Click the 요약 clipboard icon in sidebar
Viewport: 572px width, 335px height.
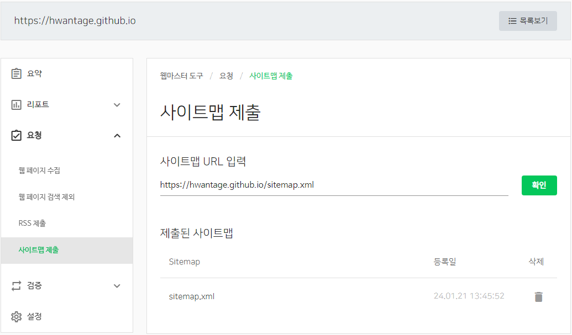point(17,73)
